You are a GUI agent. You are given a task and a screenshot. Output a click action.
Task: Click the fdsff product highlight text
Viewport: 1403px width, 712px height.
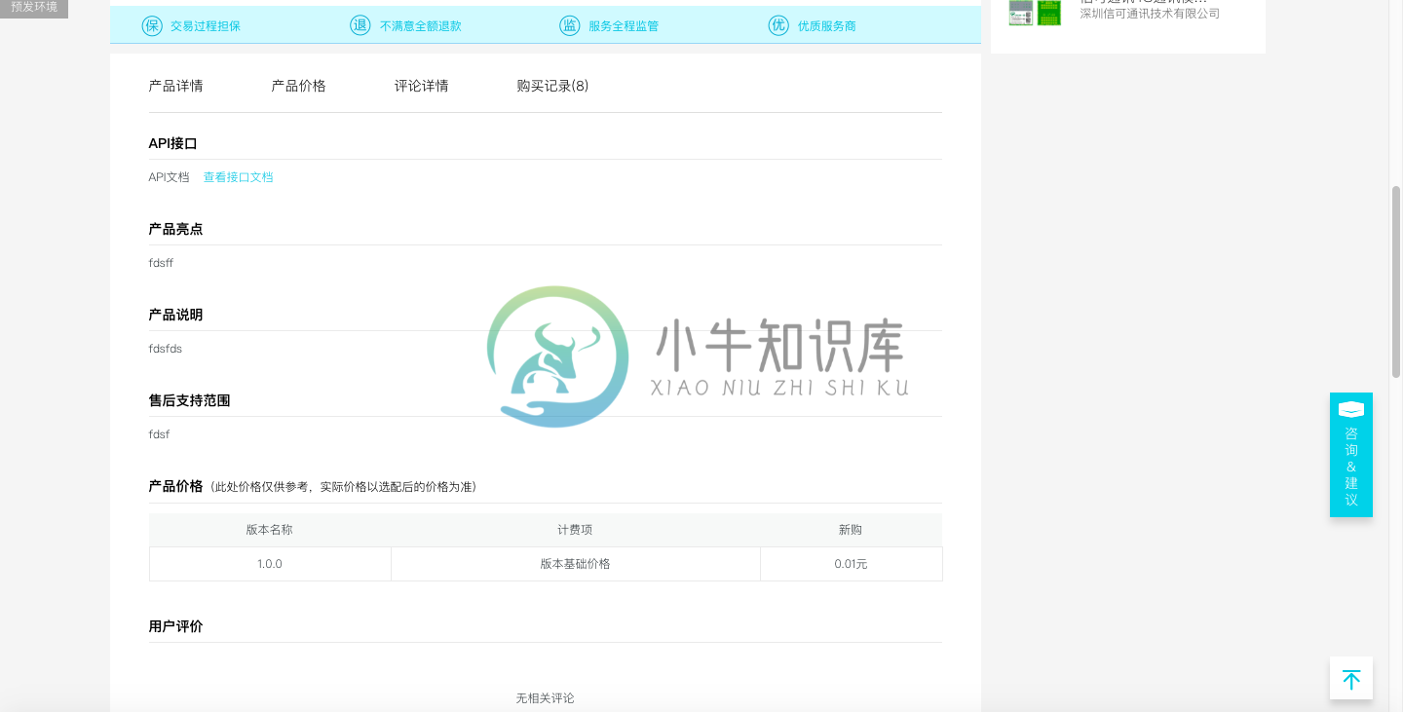coord(161,263)
